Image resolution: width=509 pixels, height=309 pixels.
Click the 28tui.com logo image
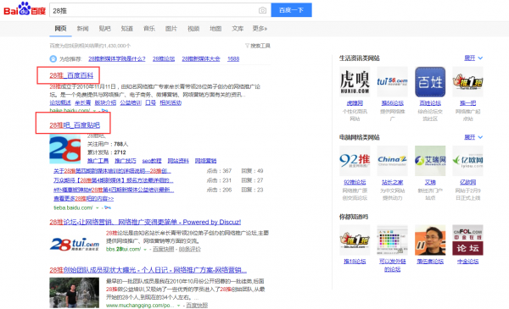pos(75,244)
